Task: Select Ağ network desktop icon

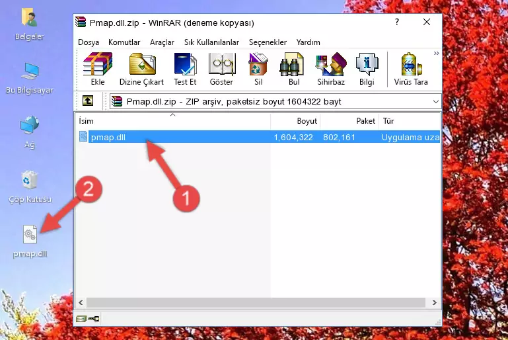Action: pyautogui.click(x=30, y=132)
